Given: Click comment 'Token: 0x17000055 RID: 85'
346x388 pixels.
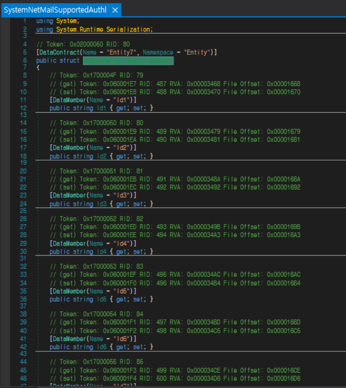Looking at the screenshot, I should tap(96, 362).
